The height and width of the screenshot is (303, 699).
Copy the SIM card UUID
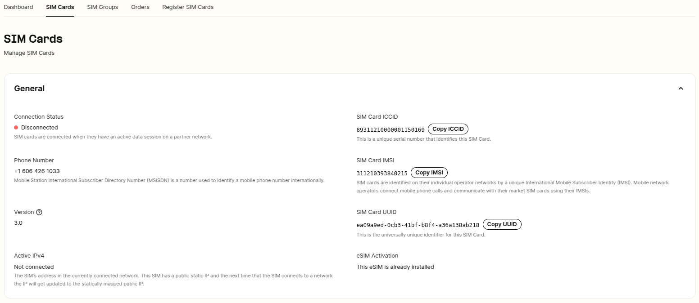(502, 224)
